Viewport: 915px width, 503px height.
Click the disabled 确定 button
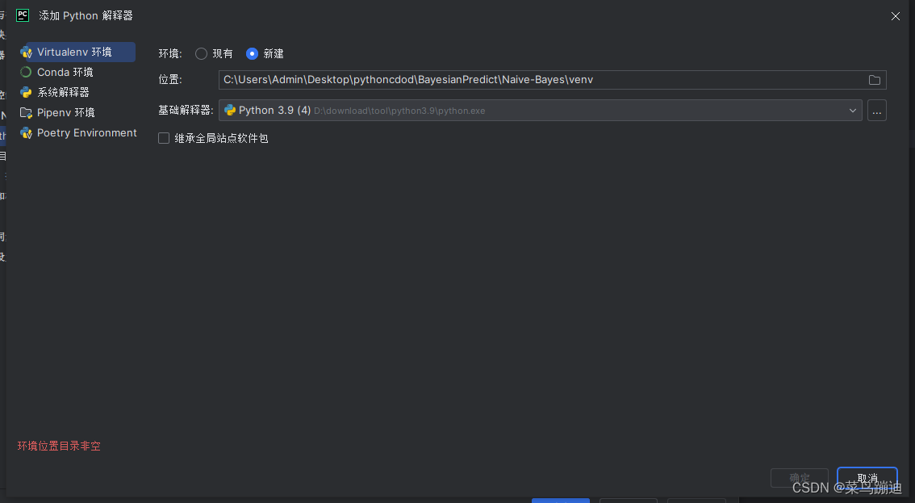tap(800, 477)
